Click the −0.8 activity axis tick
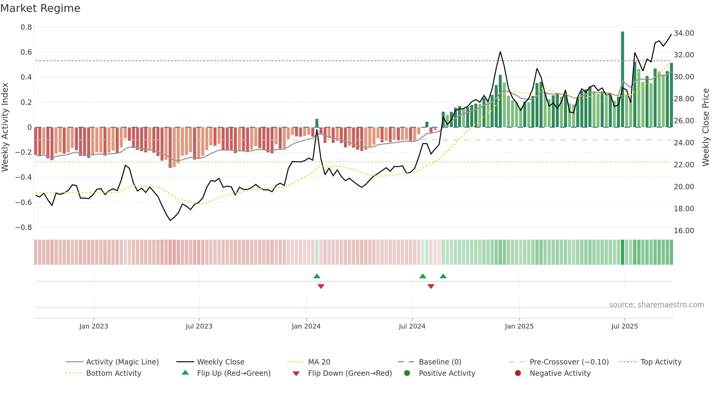This screenshot has height=401, width=714. pos(24,228)
